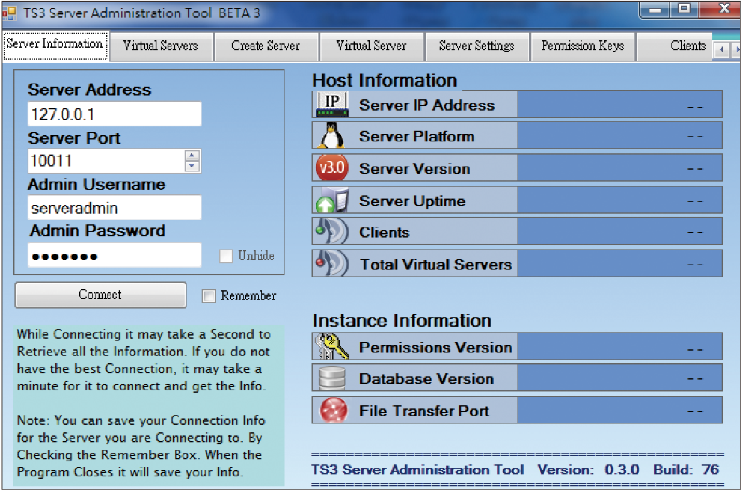This screenshot has height=492, width=743.
Task: Click the green speaker icon beside Clients
Action: tap(332, 232)
